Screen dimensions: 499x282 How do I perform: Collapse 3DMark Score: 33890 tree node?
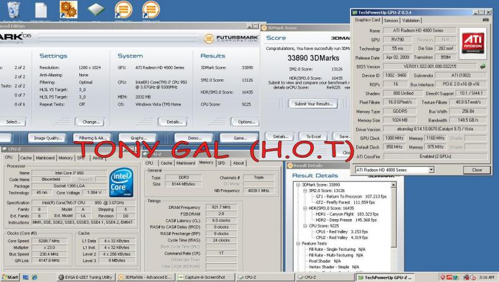pyautogui.click(x=298, y=185)
